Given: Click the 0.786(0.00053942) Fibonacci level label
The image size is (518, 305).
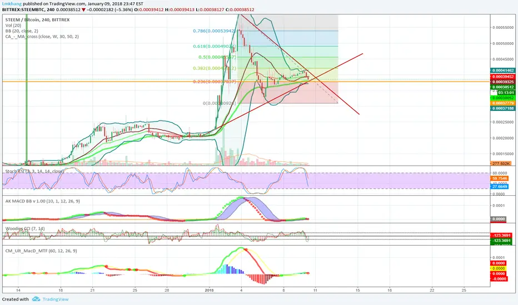Looking at the screenshot, I should [x=214, y=31].
